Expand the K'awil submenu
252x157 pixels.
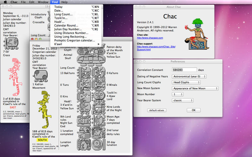click(77, 44)
